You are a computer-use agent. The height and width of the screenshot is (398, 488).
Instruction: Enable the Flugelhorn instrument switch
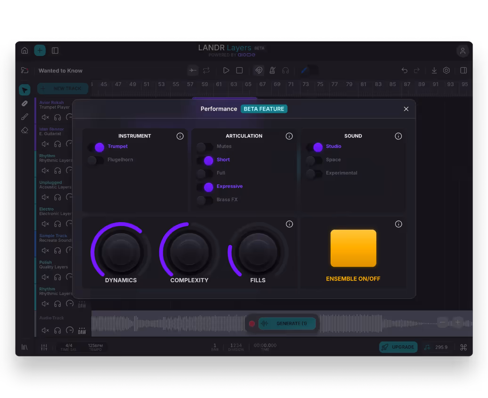[96, 160]
